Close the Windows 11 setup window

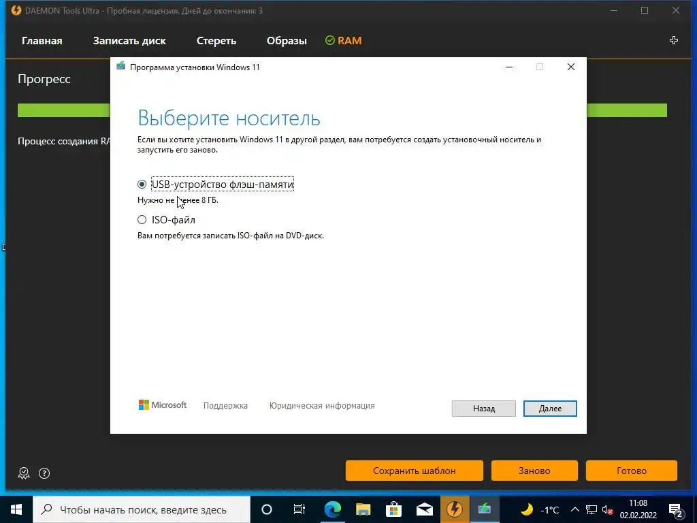[x=571, y=67]
